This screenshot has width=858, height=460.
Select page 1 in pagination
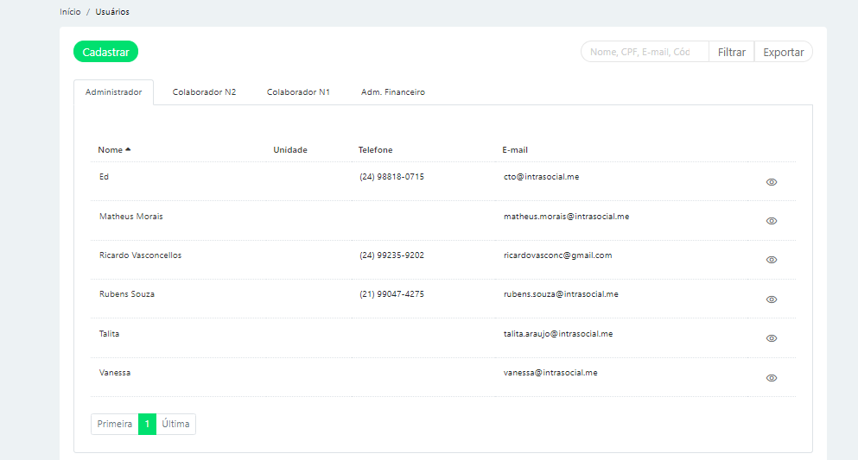(x=147, y=424)
